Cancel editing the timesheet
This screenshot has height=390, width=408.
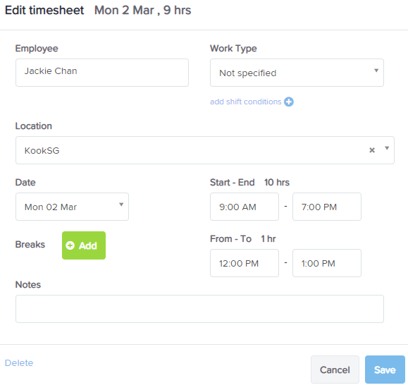335,370
